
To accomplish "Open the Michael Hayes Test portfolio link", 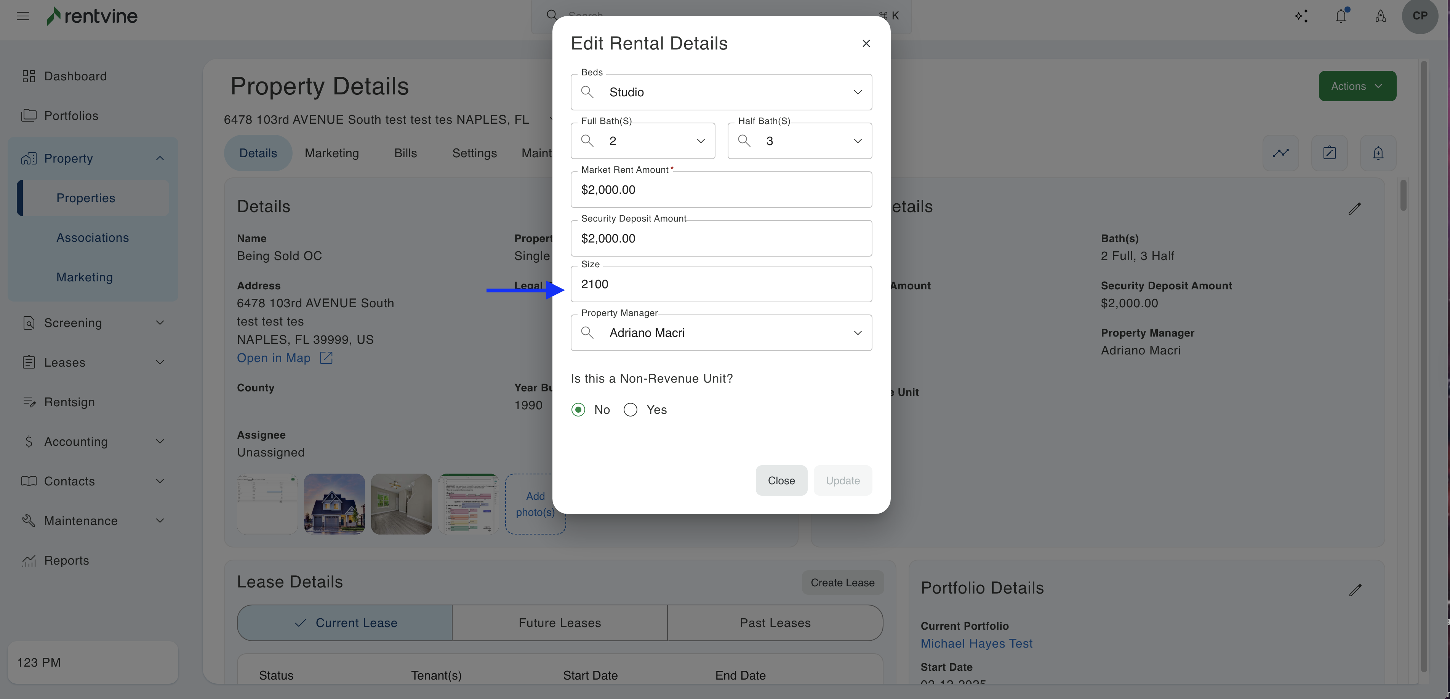I will coord(976,643).
